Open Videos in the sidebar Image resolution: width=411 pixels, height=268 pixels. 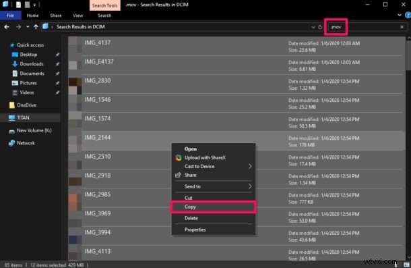pyautogui.click(x=27, y=92)
